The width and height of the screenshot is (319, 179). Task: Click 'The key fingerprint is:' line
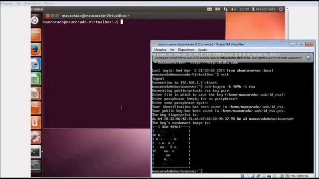[175, 115]
